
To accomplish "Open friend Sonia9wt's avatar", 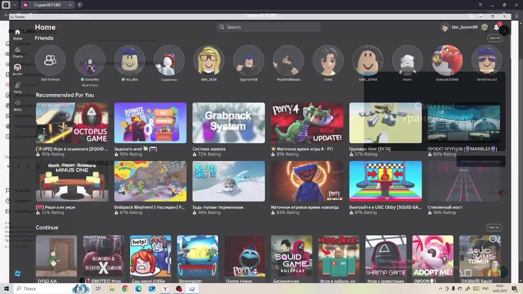I will click(x=90, y=60).
